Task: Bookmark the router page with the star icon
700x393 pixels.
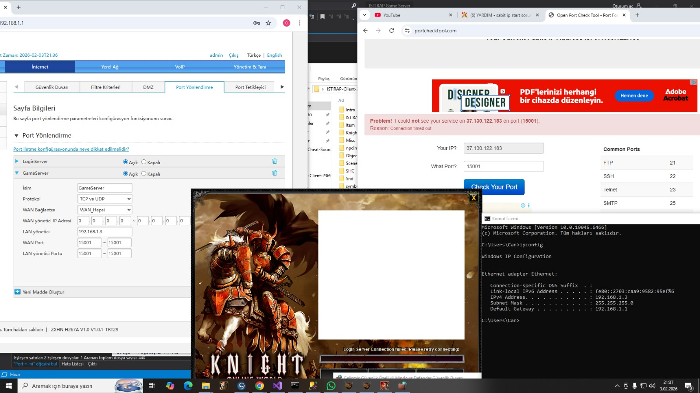Action: pos(268,23)
